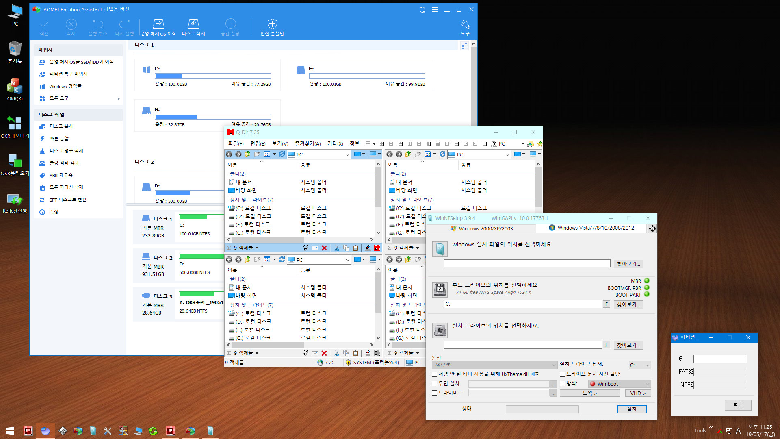Open the Favorites (즐겨찾기) menu in Q-Dir
Viewport: 780px width, 439px height.
pos(308,144)
